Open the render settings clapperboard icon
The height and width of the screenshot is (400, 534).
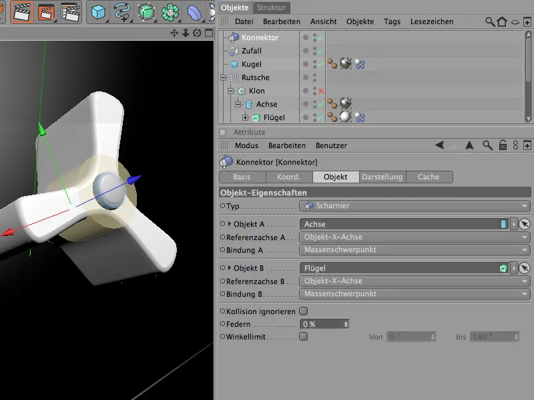pos(69,12)
